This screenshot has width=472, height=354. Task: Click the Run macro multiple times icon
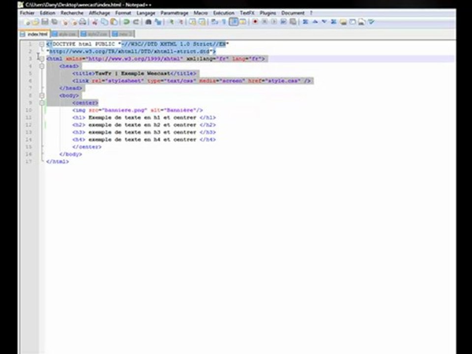(x=283, y=22)
